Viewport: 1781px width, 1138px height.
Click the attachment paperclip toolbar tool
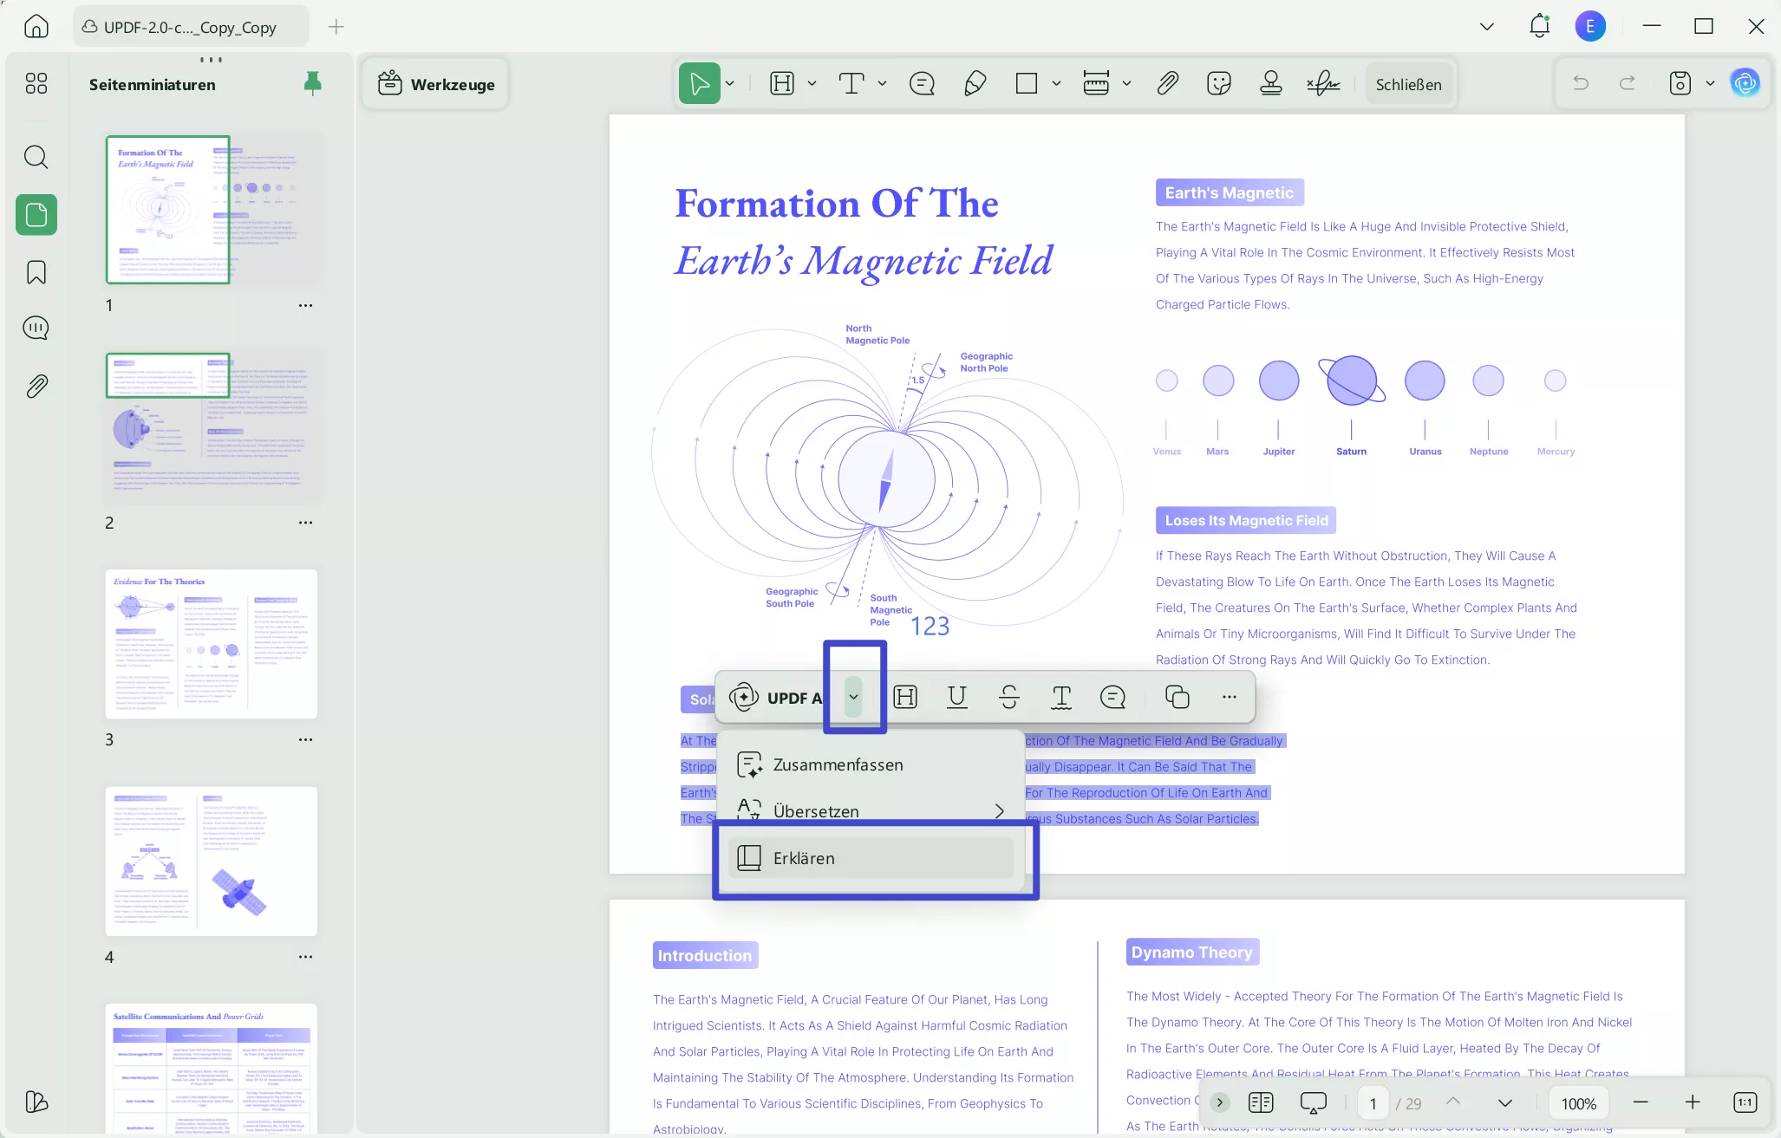pyautogui.click(x=1167, y=83)
